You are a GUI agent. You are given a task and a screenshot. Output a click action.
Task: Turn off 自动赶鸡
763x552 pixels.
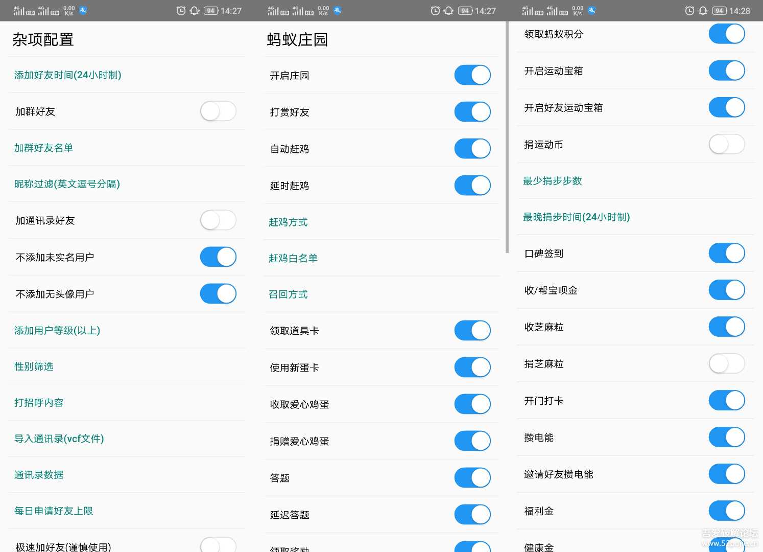(472, 148)
